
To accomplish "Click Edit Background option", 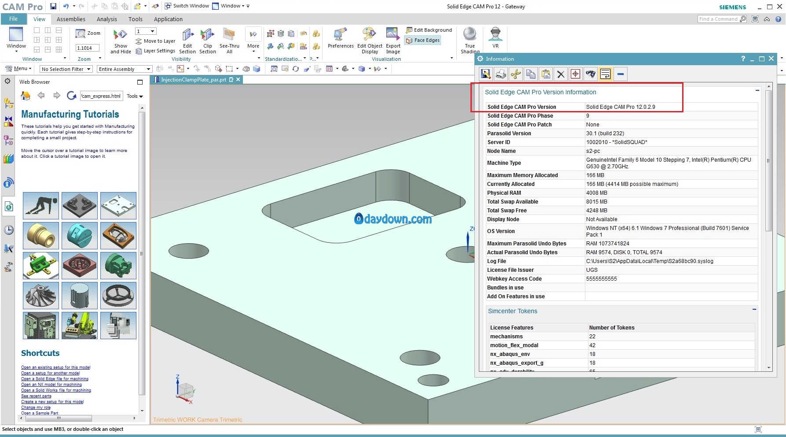I will coord(429,30).
